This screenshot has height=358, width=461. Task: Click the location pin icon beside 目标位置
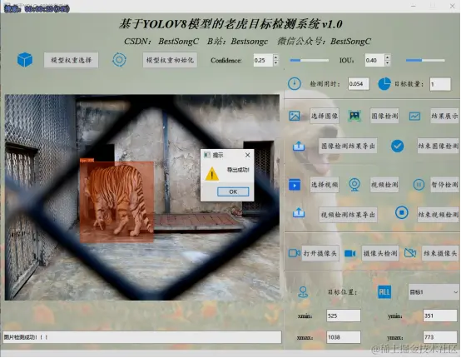coord(303,292)
